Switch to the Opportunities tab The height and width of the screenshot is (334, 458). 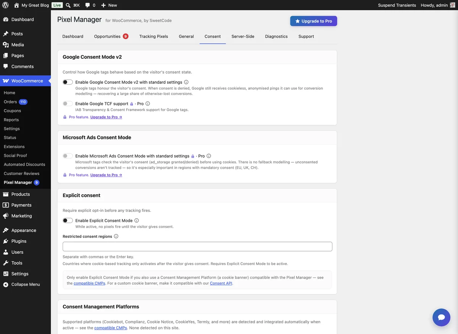click(111, 37)
